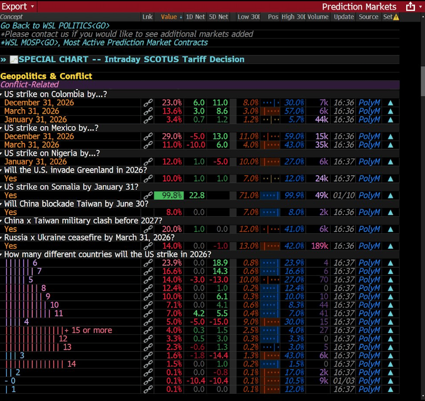
Task: Click the up-arrow icon for Somalia Yes row
Action: [x=390, y=196]
